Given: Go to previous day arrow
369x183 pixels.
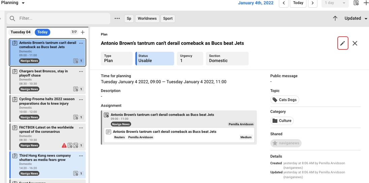Looking at the screenshot, I should pyautogui.click(x=283, y=3).
